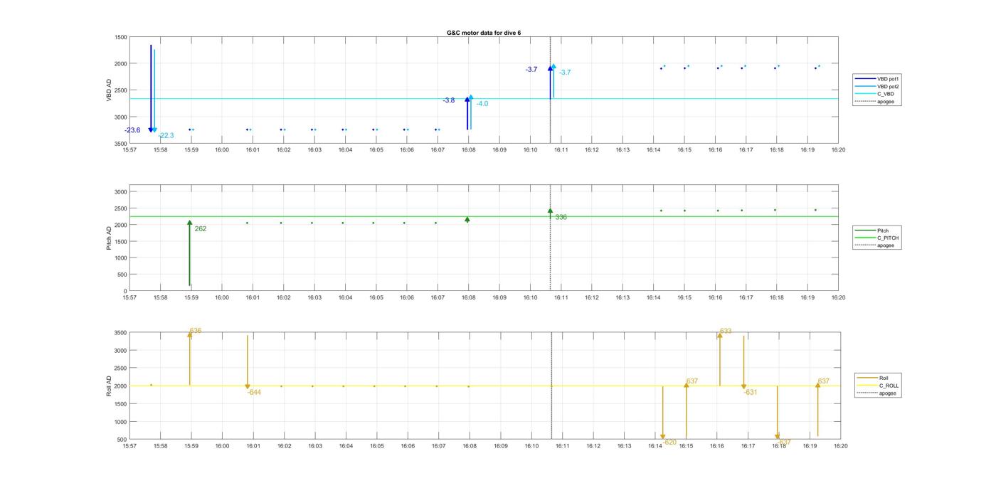Click the light blue '-3.7' label right of apogee
The image size is (996, 493).
pos(565,73)
